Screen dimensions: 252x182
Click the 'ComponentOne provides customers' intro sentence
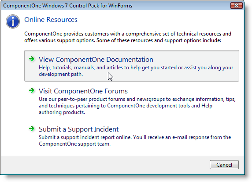point(128,34)
